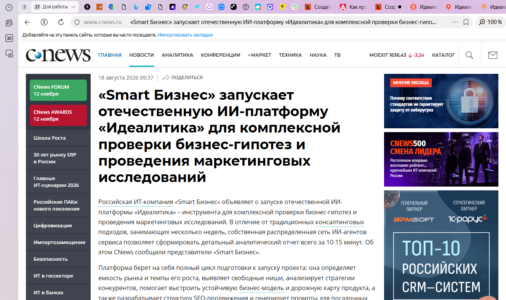Image resolution: width=506 pixels, height=300 pixels.
Task: Click the round Yandex Я button
Action: (x=44, y=22)
